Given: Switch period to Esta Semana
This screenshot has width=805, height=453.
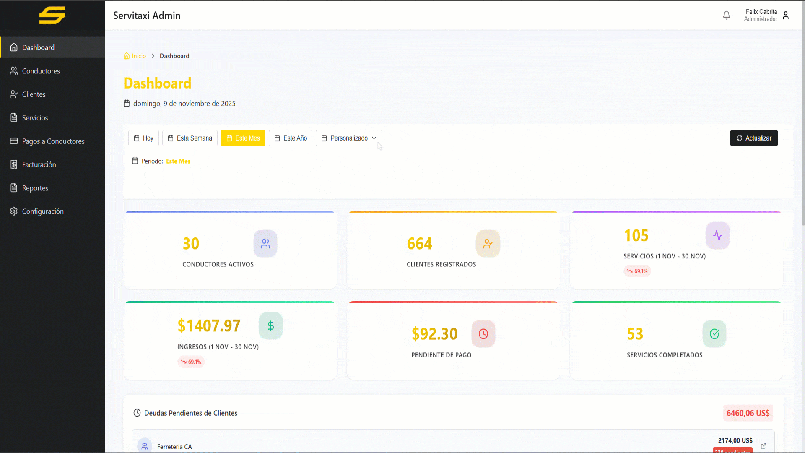Looking at the screenshot, I should coord(190,138).
